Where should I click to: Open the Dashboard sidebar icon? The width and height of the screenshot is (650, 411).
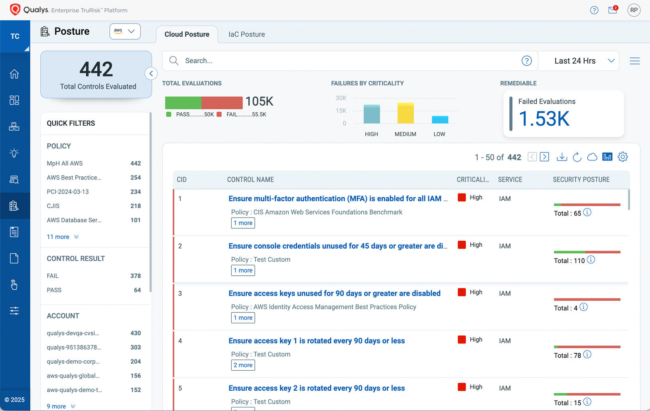[14, 100]
